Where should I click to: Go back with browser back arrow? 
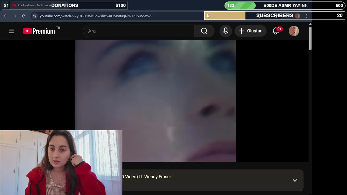pos(5,16)
